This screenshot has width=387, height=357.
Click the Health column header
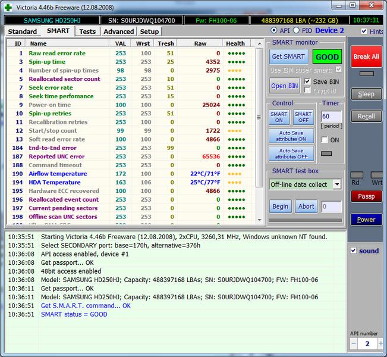click(x=236, y=43)
